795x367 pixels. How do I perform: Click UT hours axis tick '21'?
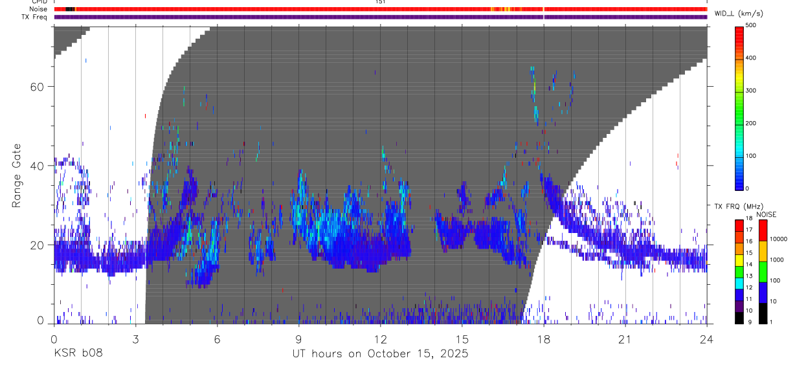point(625,339)
